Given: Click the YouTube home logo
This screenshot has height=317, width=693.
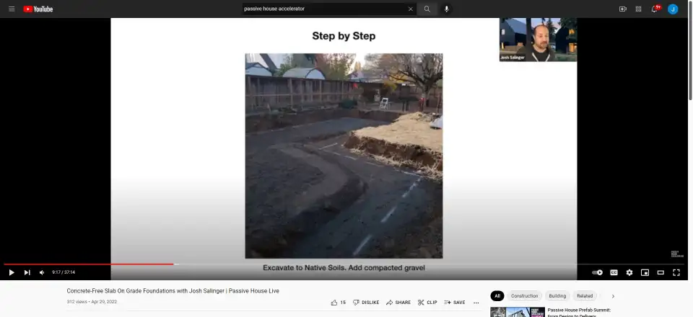Looking at the screenshot, I should click(x=38, y=9).
